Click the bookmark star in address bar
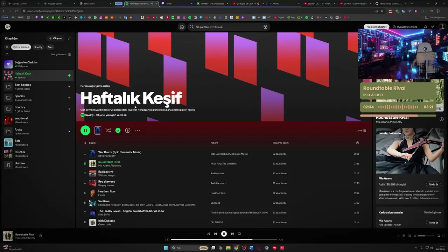Image resolution: width=448 pixels, height=252 pixels. click(x=381, y=11)
